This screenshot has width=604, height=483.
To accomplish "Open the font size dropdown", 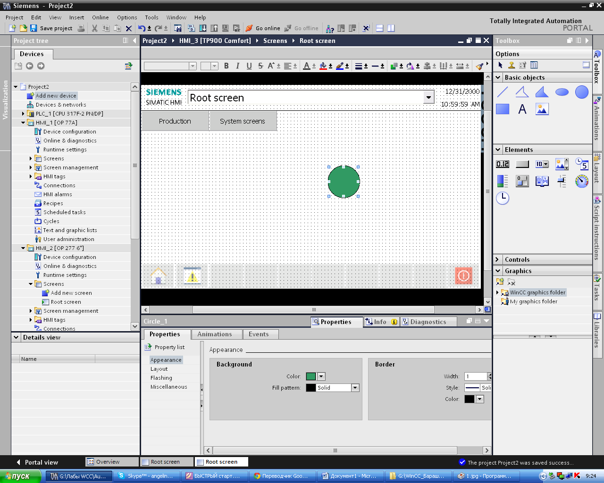I will coord(214,66).
